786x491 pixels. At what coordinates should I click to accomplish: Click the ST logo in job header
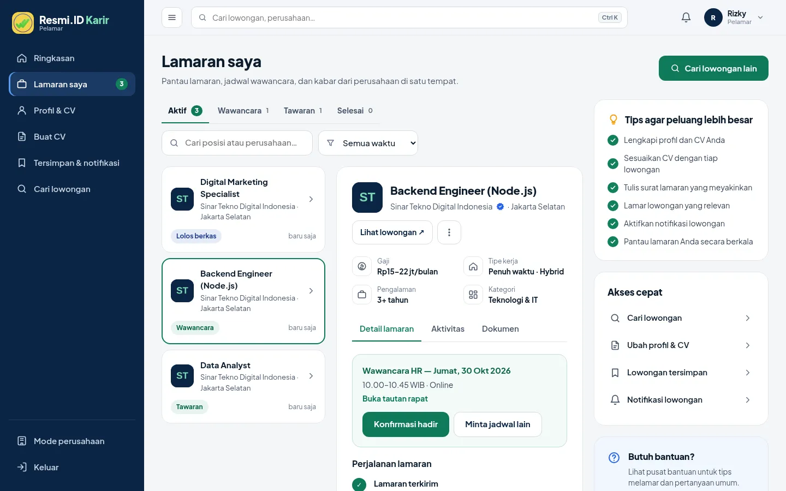point(367,197)
